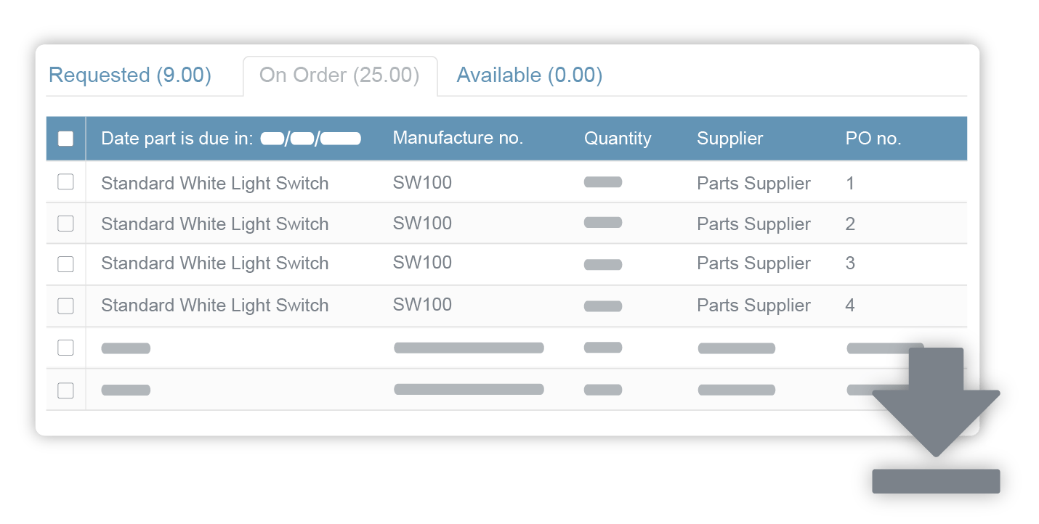1039x524 pixels.
Task: Select the On Order (25.00) tab
Action: pyautogui.click(x=339, y=75)
